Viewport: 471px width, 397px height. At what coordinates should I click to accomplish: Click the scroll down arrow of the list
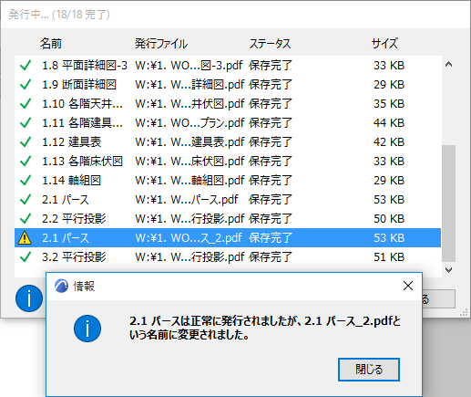coord(448,269)
